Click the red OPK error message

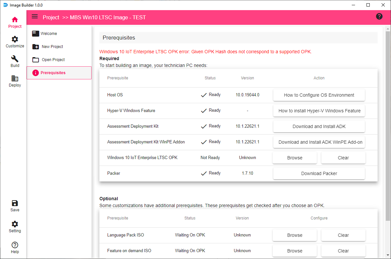click(206, 52)
